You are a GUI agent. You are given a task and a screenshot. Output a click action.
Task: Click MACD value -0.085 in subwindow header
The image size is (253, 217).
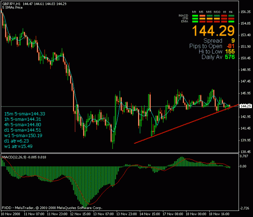click(x=32, y=157)
